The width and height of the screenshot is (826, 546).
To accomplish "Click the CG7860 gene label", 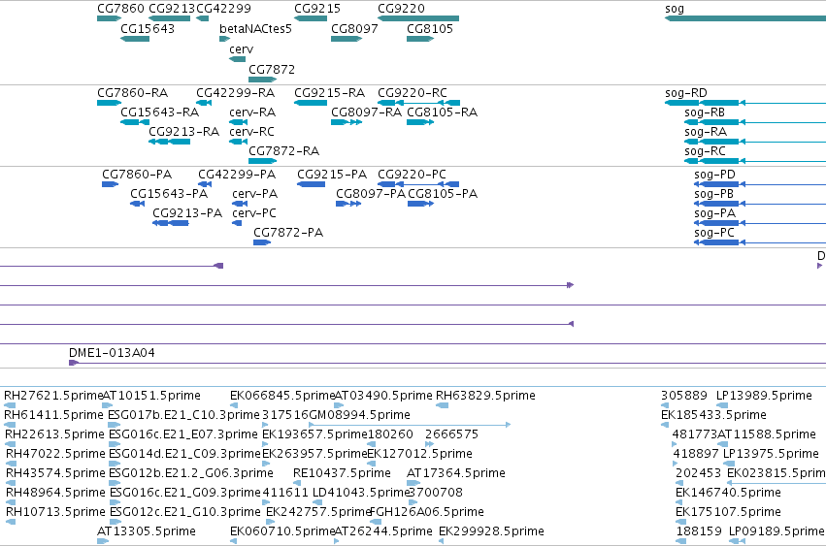I will tap(120, 9).
